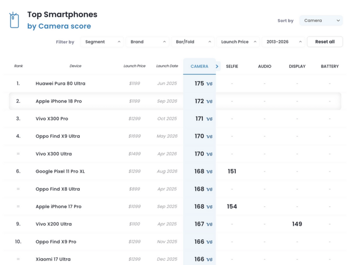
Task: Select the CAMERA column tab
Action: [199, 66]
